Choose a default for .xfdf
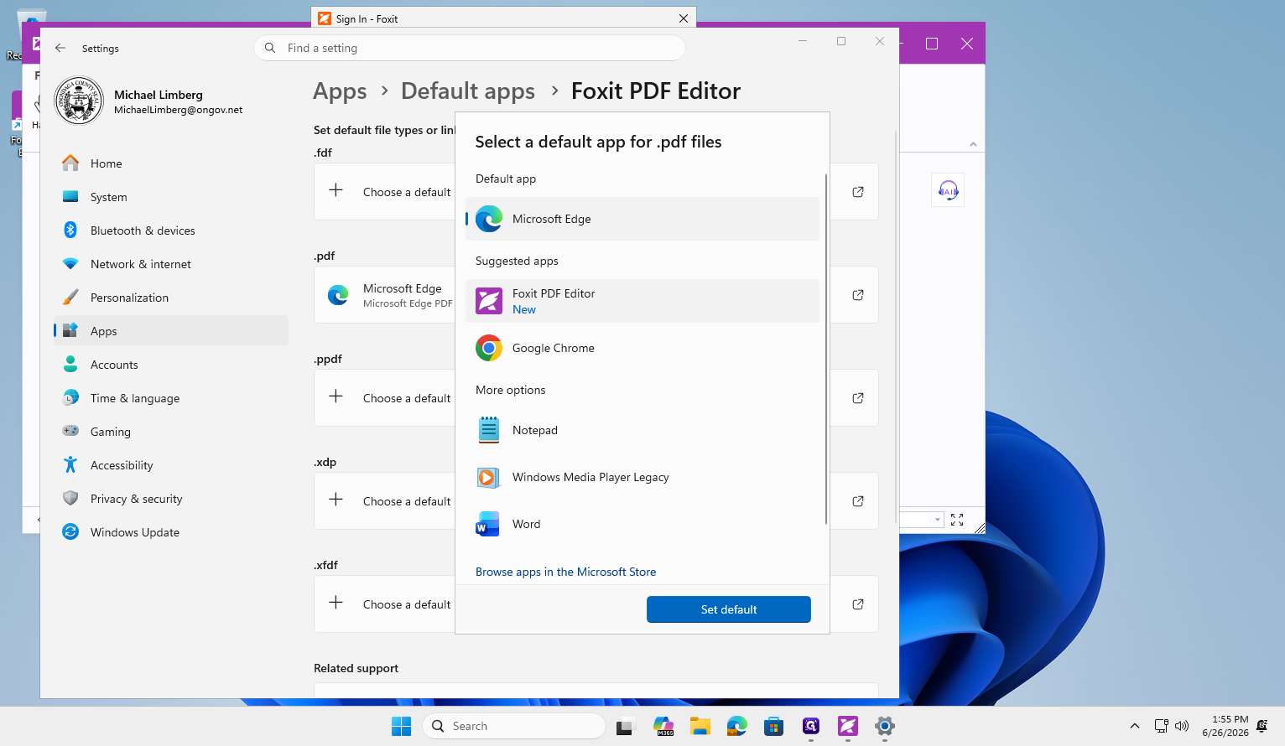 (x=385, y=604)
